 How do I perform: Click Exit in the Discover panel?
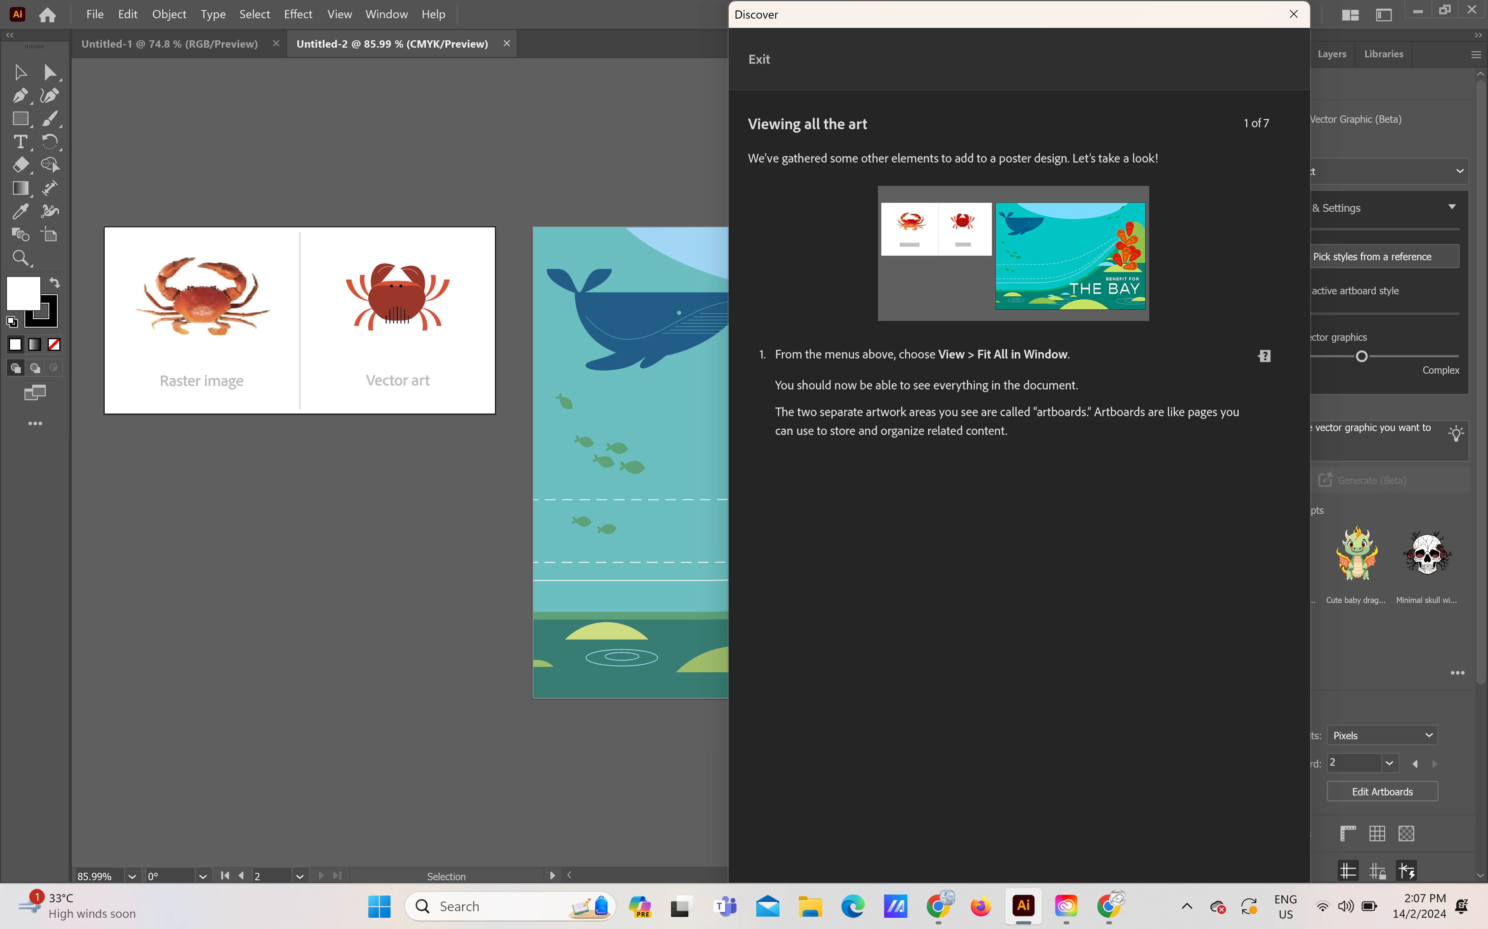759,60
